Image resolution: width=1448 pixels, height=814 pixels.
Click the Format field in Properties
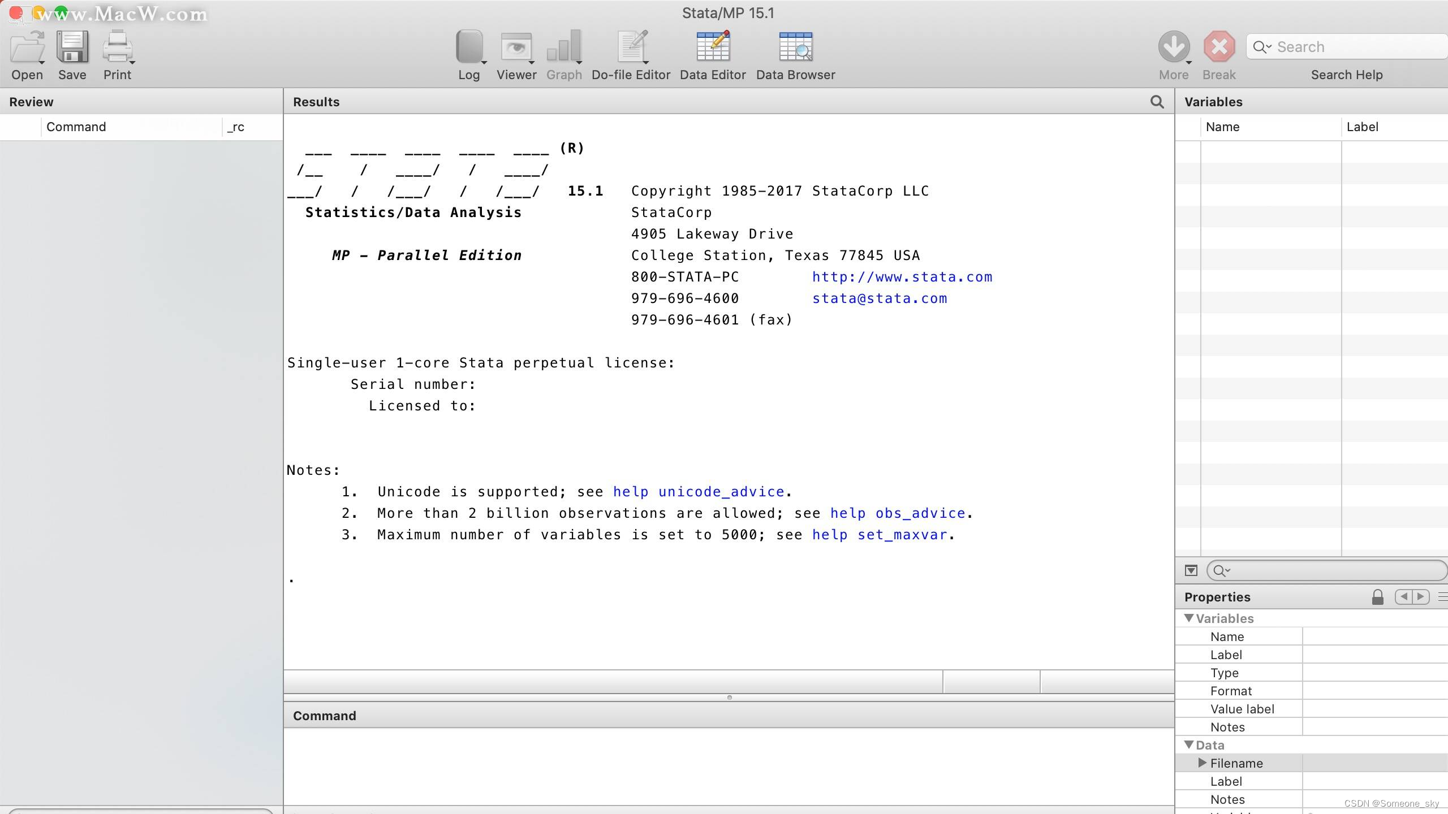click(x=1375, y=691)
